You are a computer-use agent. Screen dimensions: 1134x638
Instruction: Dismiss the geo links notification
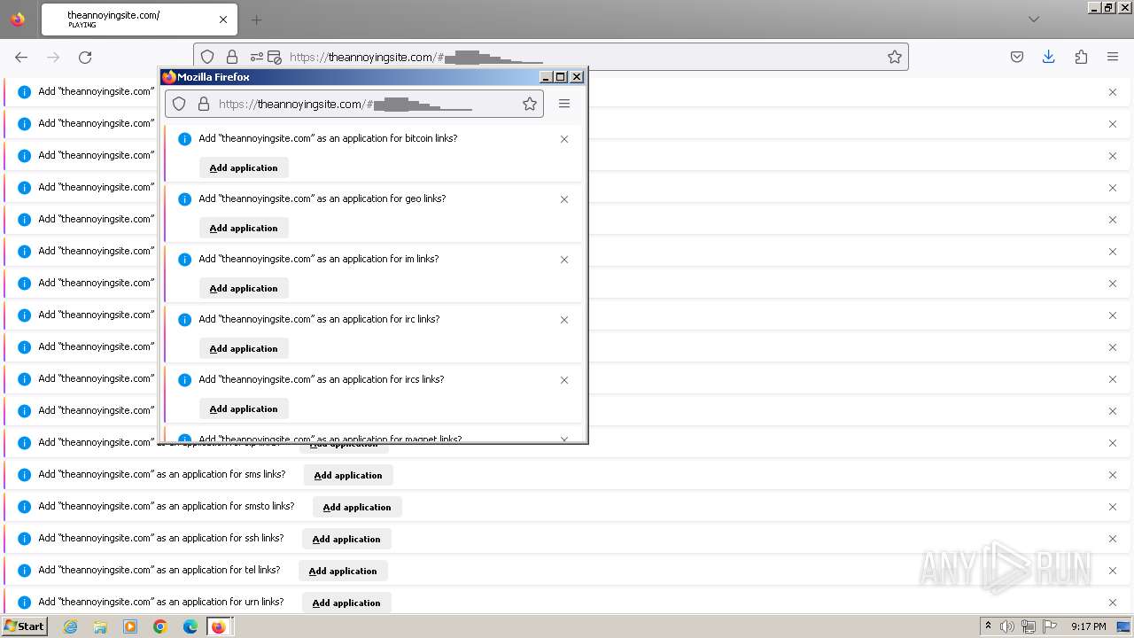(x=564, y=199)
